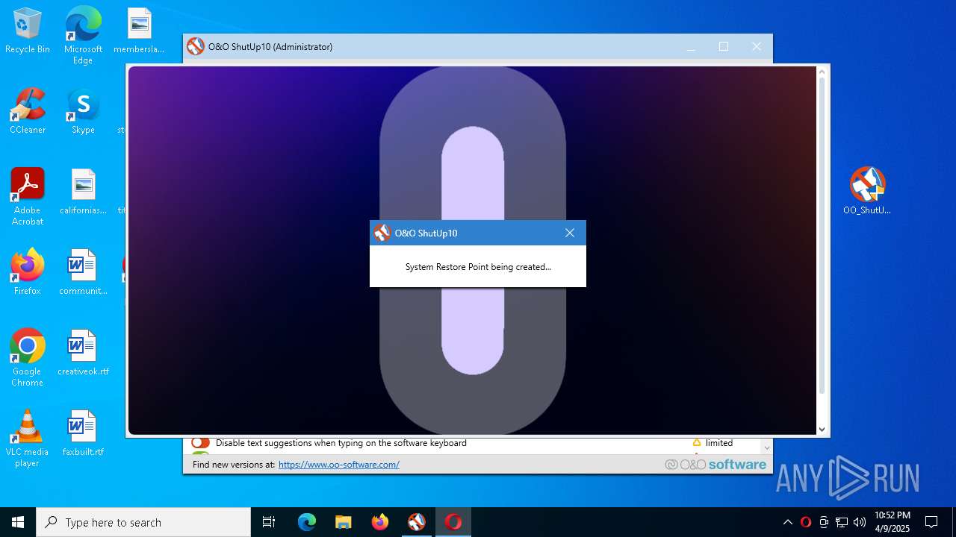The height and width of the screenshot is (537, 956).
Task: Open the volume control in system tray
Action: click(860, 522)
